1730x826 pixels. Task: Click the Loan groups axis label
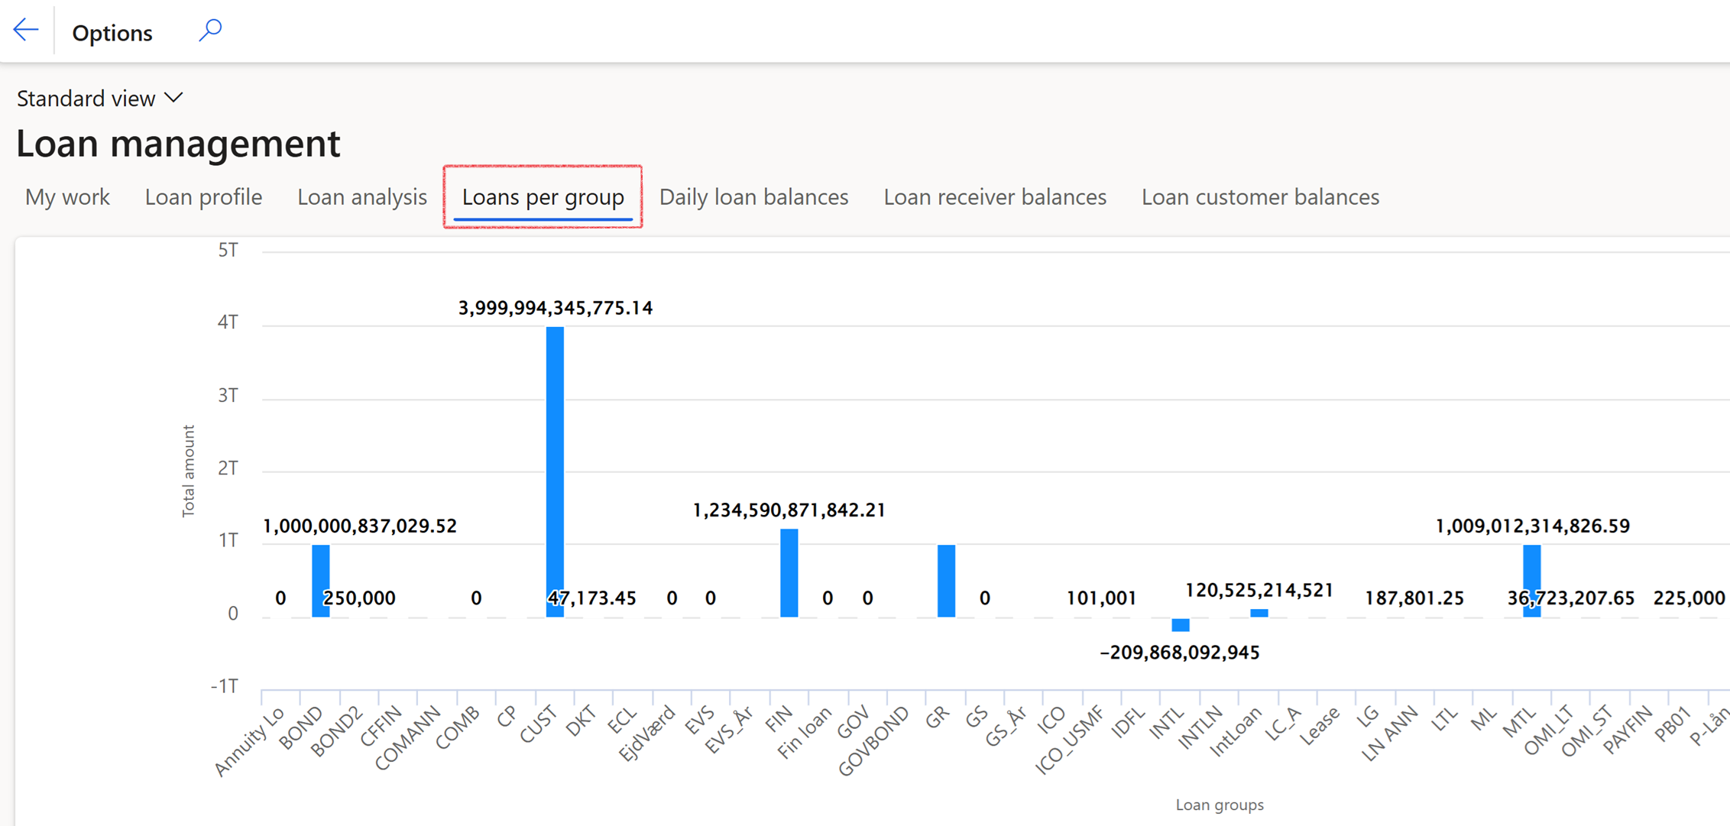[1219, 804]
